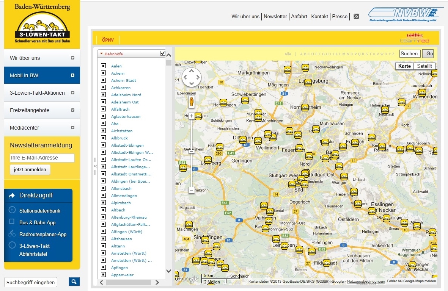Screen dimensions: 448x291
Task: Expand the Wir über uns sidebar menu
Action: click(x=72, y=58)
